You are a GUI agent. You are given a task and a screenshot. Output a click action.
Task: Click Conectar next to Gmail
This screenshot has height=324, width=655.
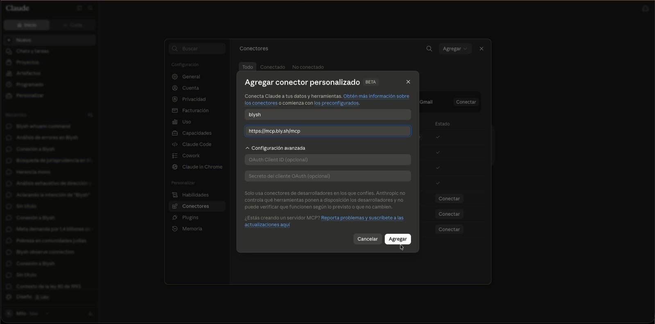coord(466,102)
